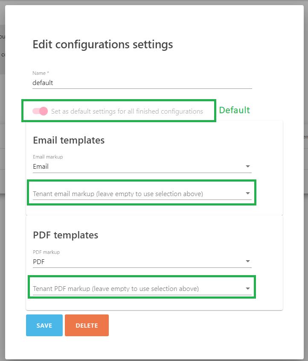Screen dimensions: 308x361
Task: Click the 'Set as default settings' label text
Action: coord(127,112)
